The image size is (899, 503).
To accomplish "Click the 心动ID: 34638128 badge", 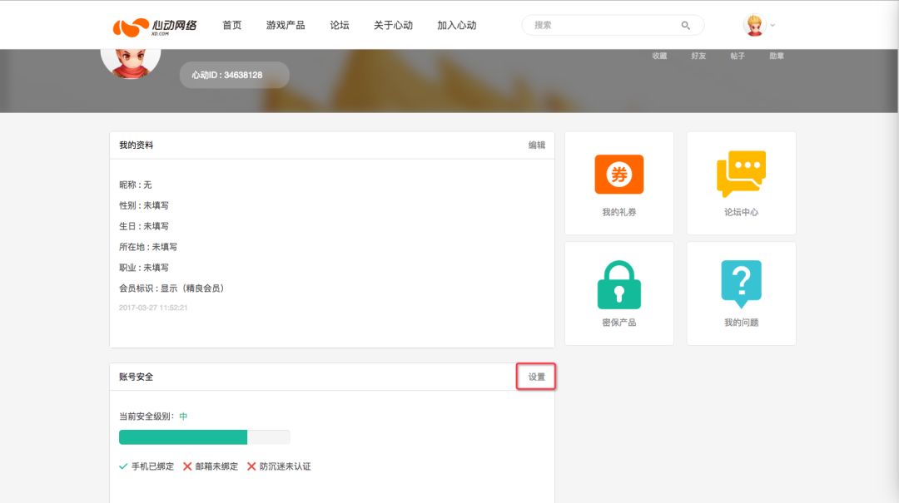I will pos(235,75).
